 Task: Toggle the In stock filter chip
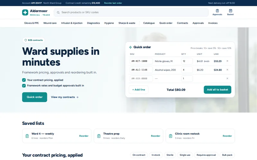156,155
